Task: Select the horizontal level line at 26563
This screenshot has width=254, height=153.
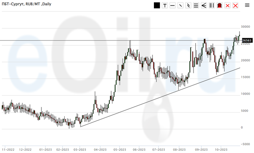Action: click(56, 40)
